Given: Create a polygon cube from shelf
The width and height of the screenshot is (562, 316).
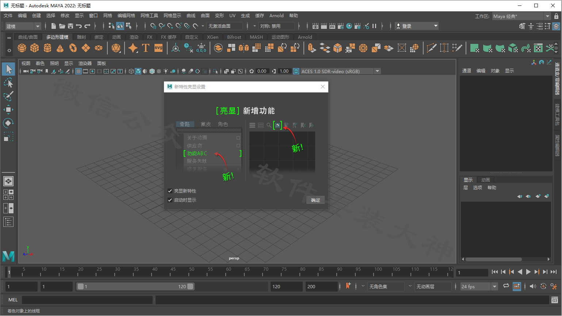Looking at the screenshot, I should [35, 48].
